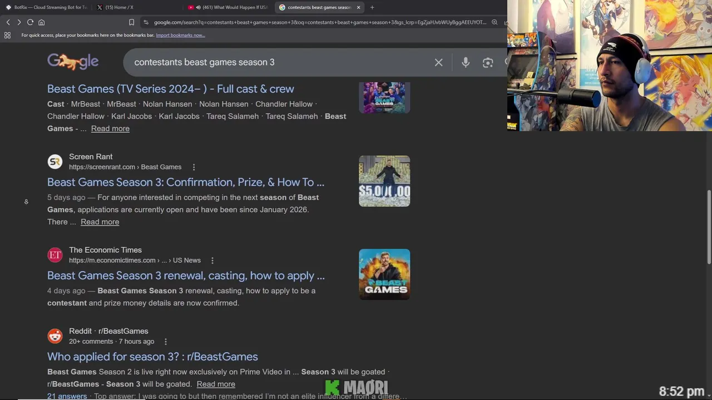This screenshot has height=400, width=712.
Task: Click Import bookmarks now link
Action: 180,35
